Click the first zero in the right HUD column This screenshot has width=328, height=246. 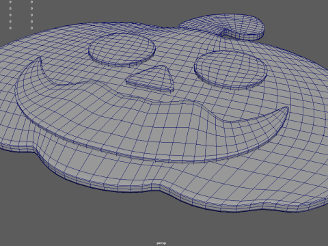click(31, 2)
